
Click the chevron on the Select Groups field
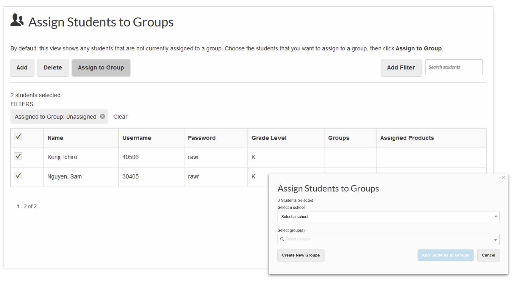[496, 239]
